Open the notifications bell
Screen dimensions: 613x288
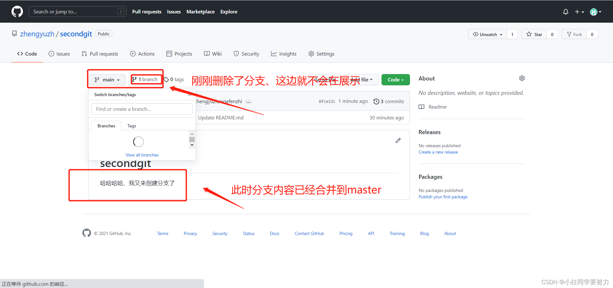point(565,12)
